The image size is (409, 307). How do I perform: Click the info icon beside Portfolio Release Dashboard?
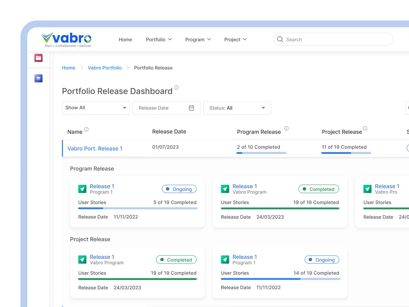(x=176, y=88)
